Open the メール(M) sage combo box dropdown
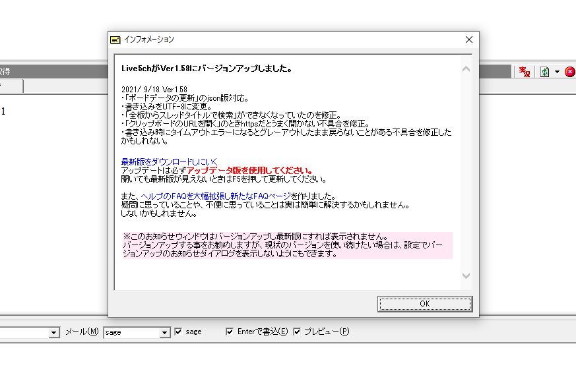 click(x=164, y=332)
